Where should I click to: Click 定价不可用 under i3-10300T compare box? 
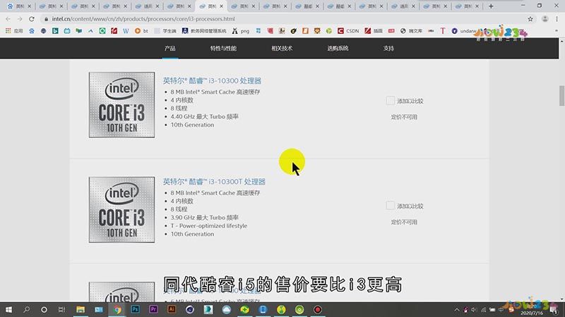404,222
